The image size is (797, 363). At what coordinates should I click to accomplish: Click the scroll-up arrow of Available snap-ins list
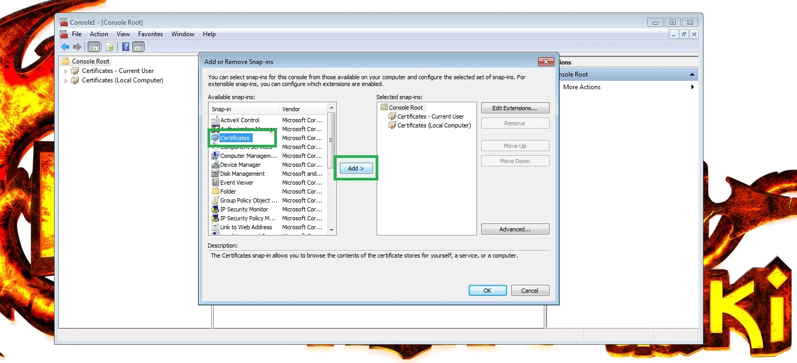click(332, 107)
